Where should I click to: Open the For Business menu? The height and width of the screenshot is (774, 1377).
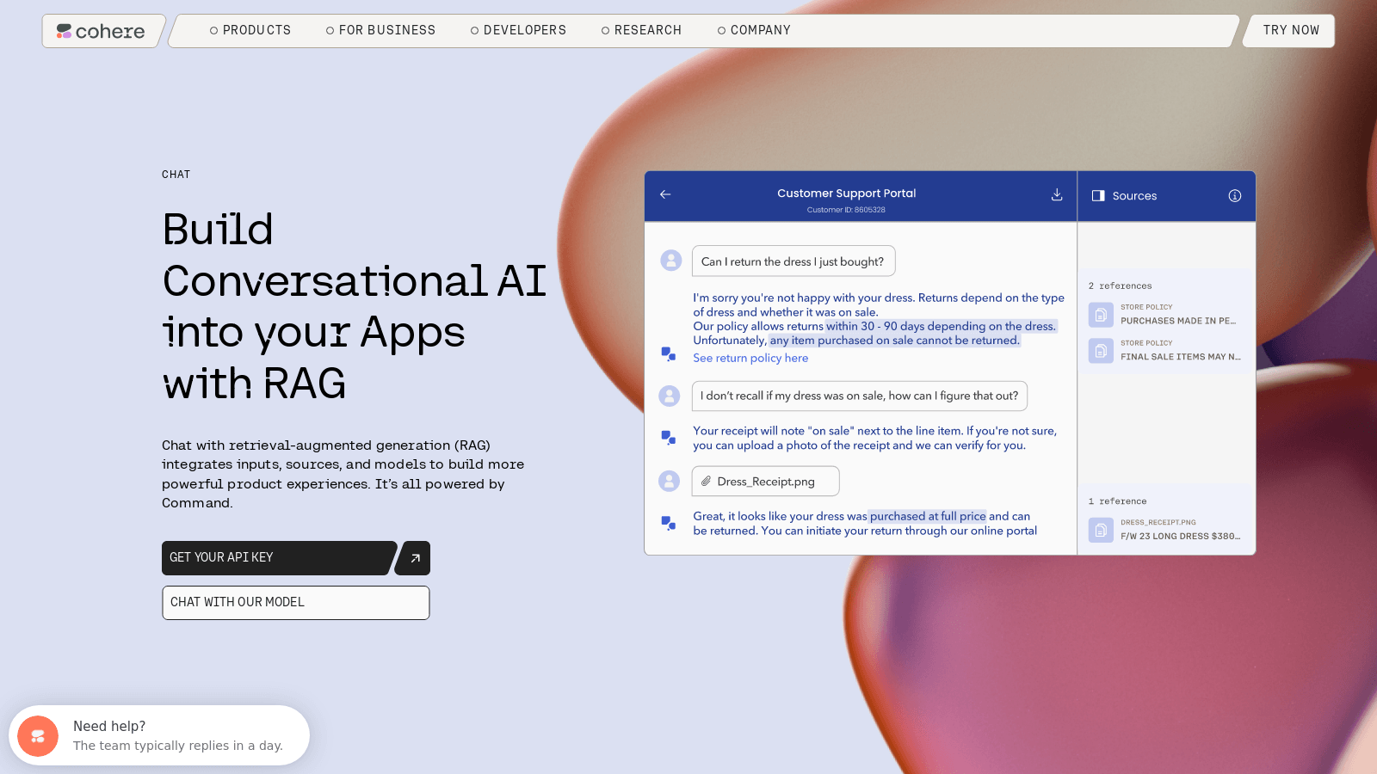(x=380, y=30)
